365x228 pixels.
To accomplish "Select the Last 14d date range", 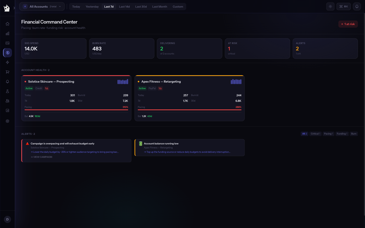I will point(124,7).
